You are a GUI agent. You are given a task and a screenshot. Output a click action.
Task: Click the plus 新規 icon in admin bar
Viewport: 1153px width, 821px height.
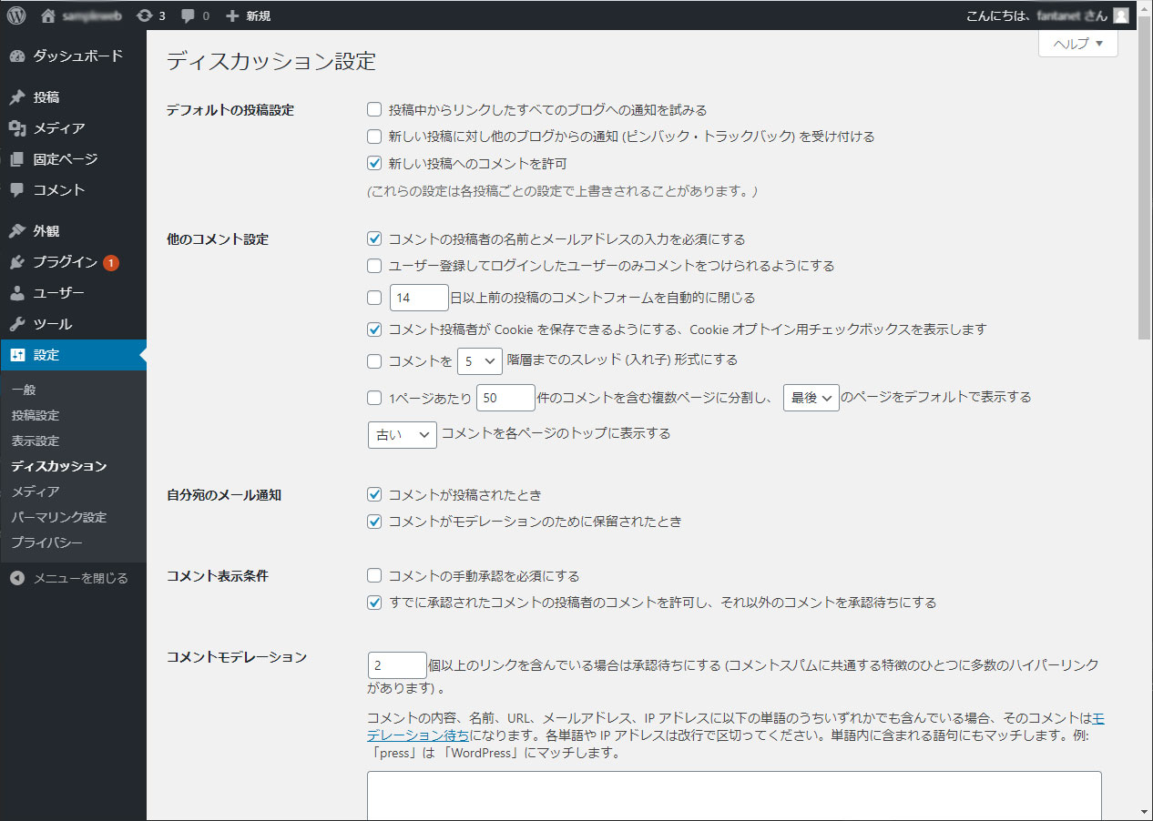232,15
